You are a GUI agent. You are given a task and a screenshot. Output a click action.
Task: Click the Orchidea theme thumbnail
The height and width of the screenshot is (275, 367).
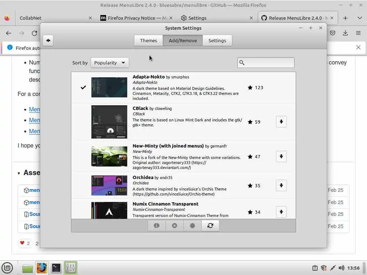click(109, 185)
